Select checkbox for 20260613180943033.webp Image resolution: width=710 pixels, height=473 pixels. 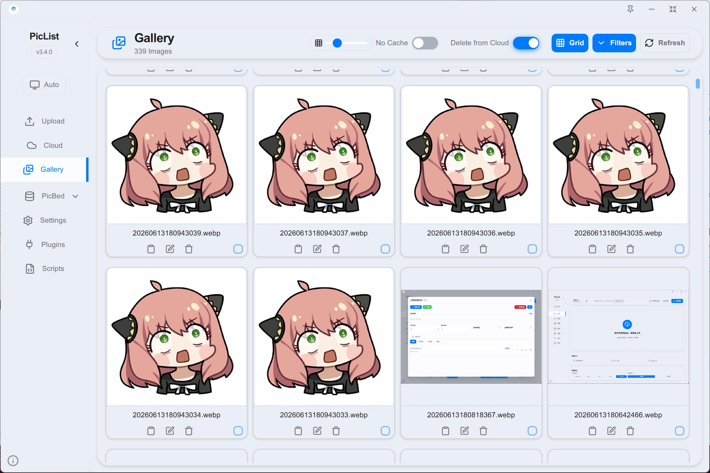[385, 431]
